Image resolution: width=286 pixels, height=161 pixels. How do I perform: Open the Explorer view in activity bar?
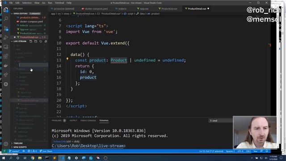coord(6,10)
